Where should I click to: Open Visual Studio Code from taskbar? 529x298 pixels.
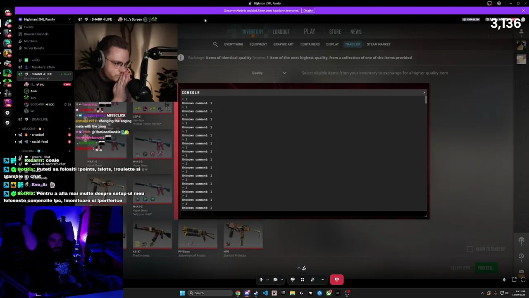click(265, 293)
